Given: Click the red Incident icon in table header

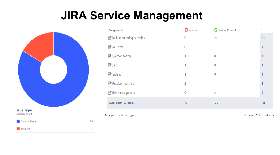Looking at the screenshot, I should pyautogui.click(x=186, y=30).
